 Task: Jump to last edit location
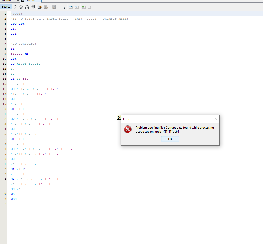(40, 7)
